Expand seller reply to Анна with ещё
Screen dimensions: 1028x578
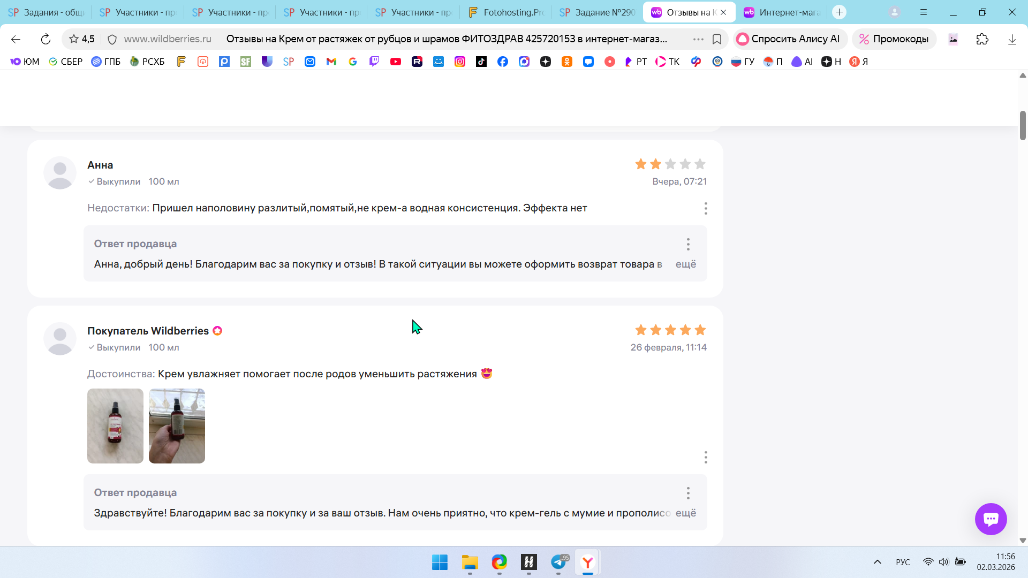685,264
